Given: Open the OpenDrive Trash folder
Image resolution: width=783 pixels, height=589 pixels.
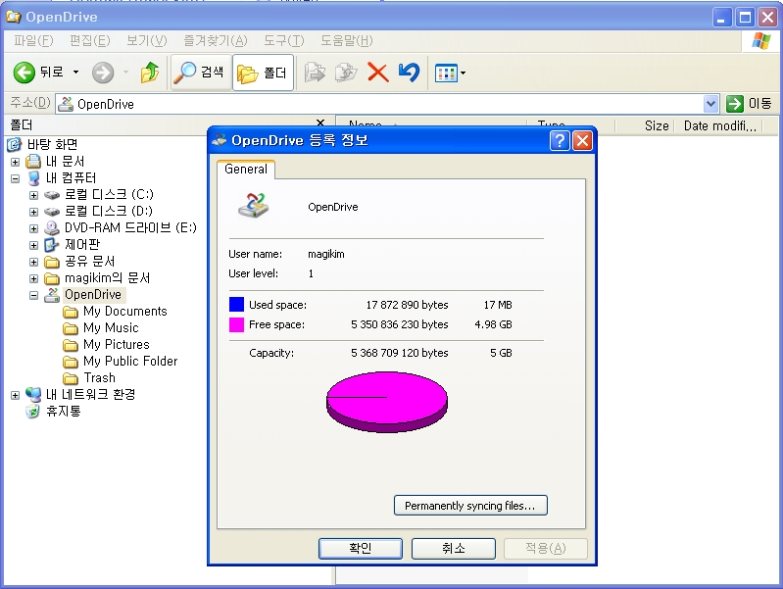Looking at the screenshot, I should coord(99,377).
